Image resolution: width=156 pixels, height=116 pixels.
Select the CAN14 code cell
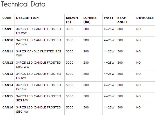point(8,85)
